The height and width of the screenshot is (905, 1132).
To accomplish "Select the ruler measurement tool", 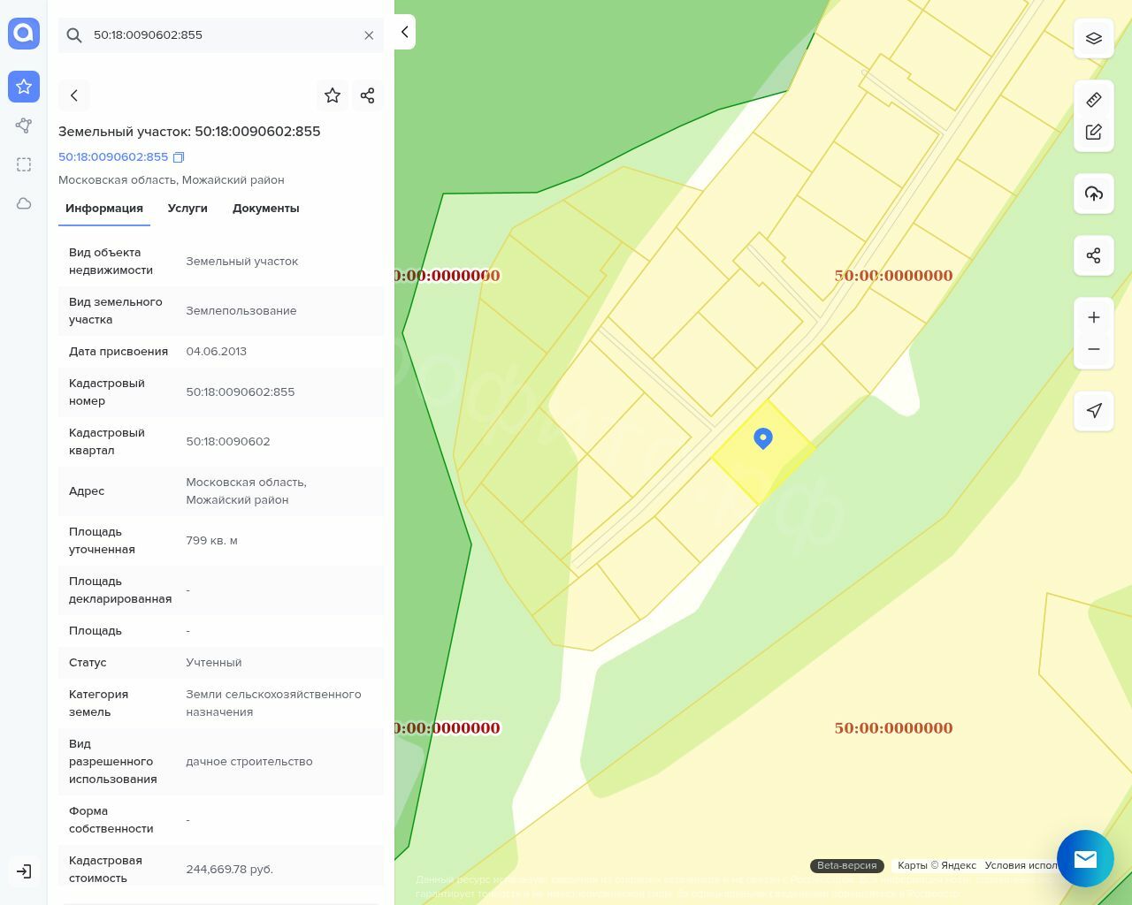I will [1094, 100].
